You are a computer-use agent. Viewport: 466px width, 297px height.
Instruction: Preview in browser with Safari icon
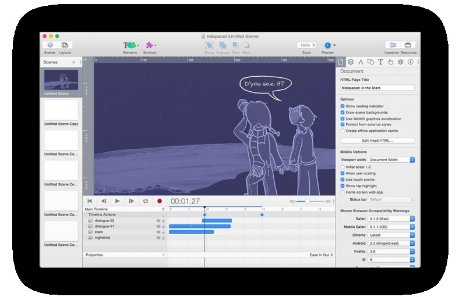pyautogui.click(x=328, y=45)
